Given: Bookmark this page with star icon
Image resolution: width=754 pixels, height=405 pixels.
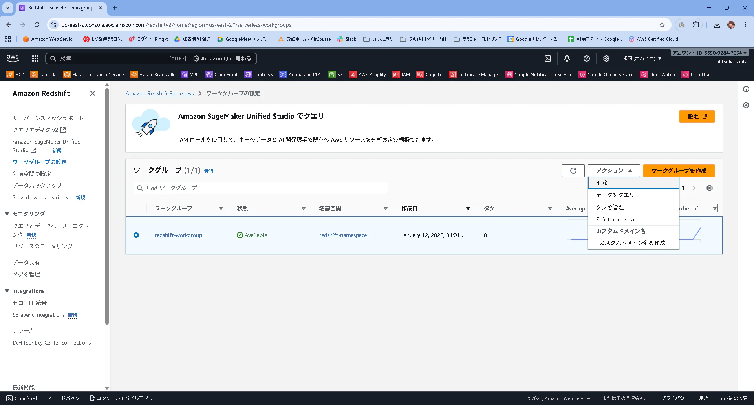Looking at the screenshot, I should [x=662, y=25].
